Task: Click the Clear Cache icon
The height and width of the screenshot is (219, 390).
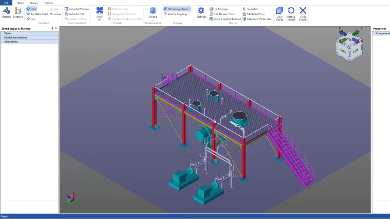Action: pyautogui.click(x=280, y=14)
